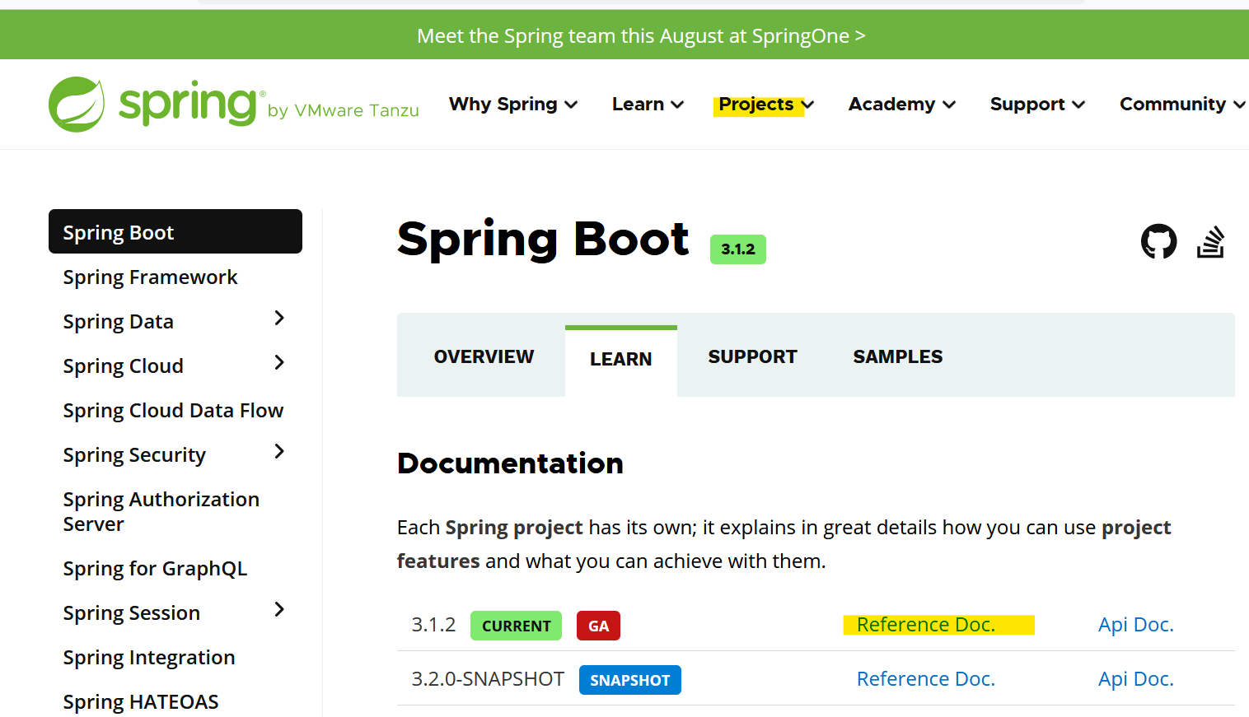1249x717 pixels.
Task: Expand the Learn navigation menu
Action: point(648,105)
